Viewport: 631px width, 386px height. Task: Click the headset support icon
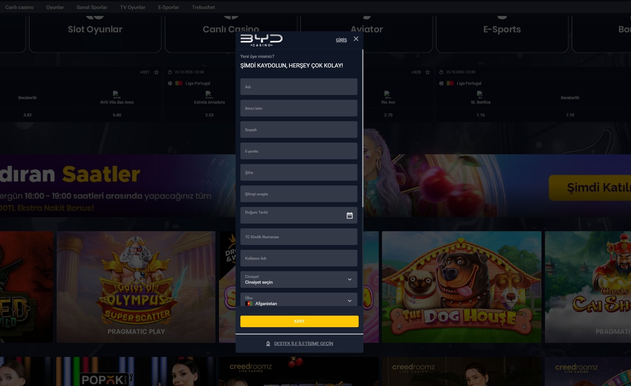tap(268, 343)
